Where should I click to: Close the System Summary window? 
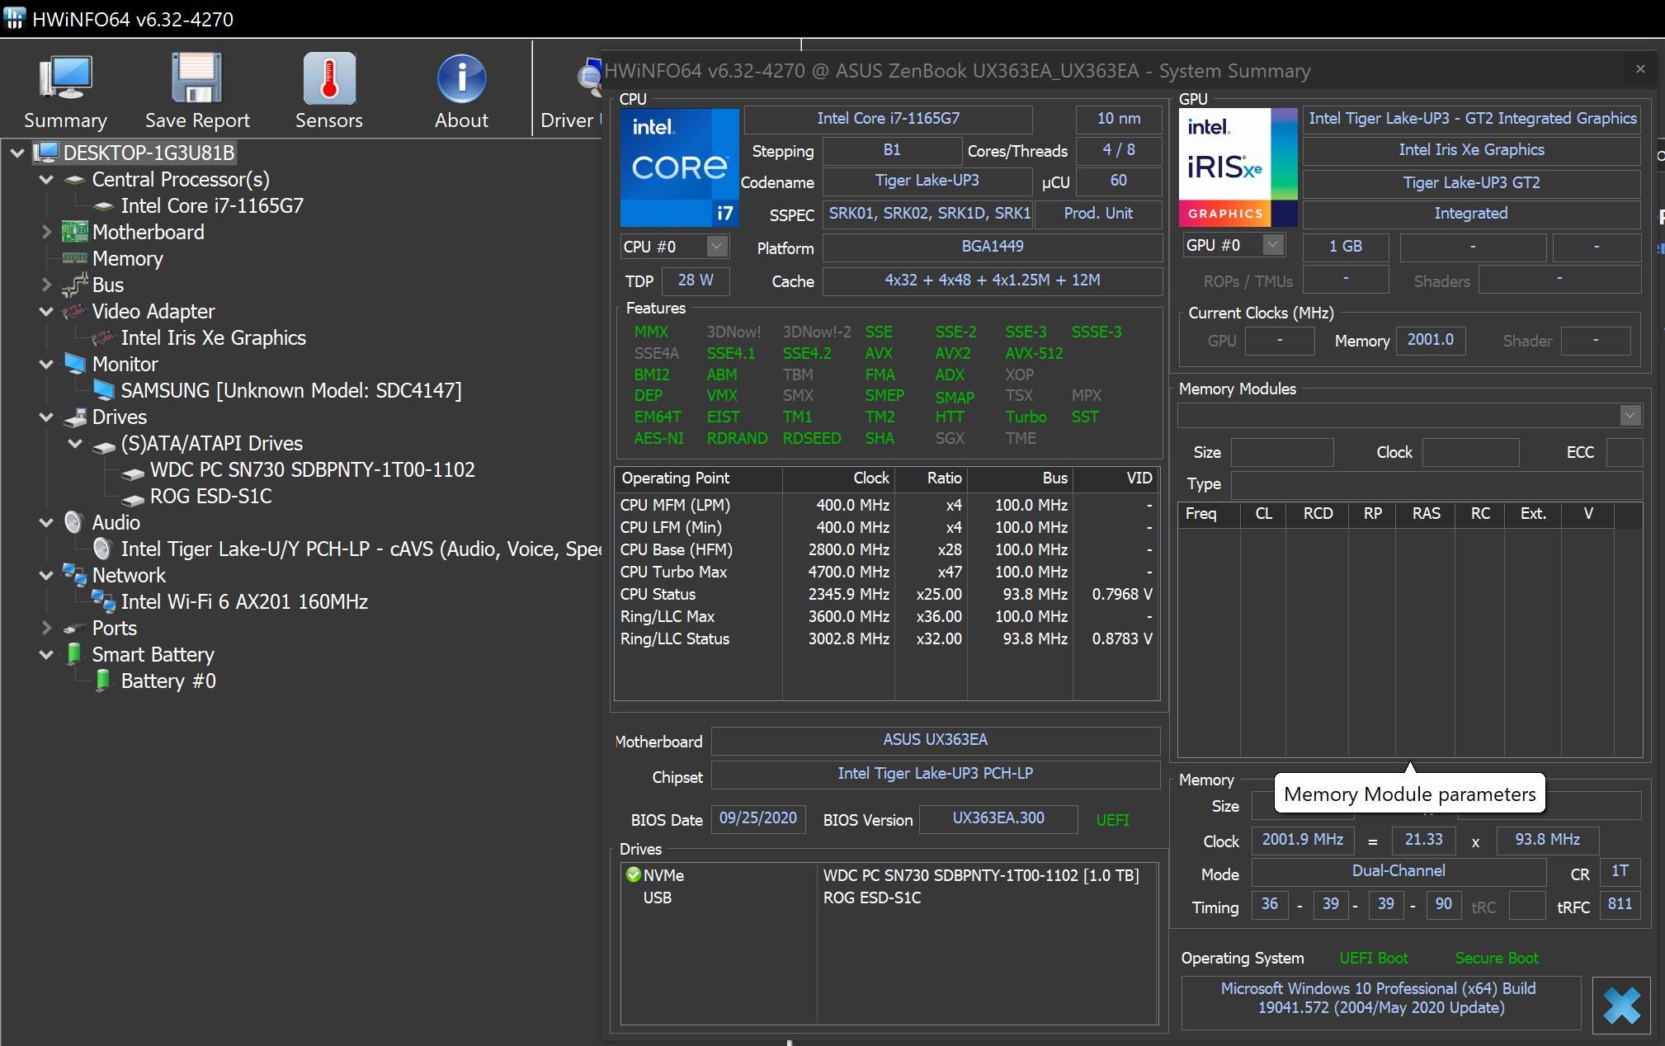click(1640, 69)
